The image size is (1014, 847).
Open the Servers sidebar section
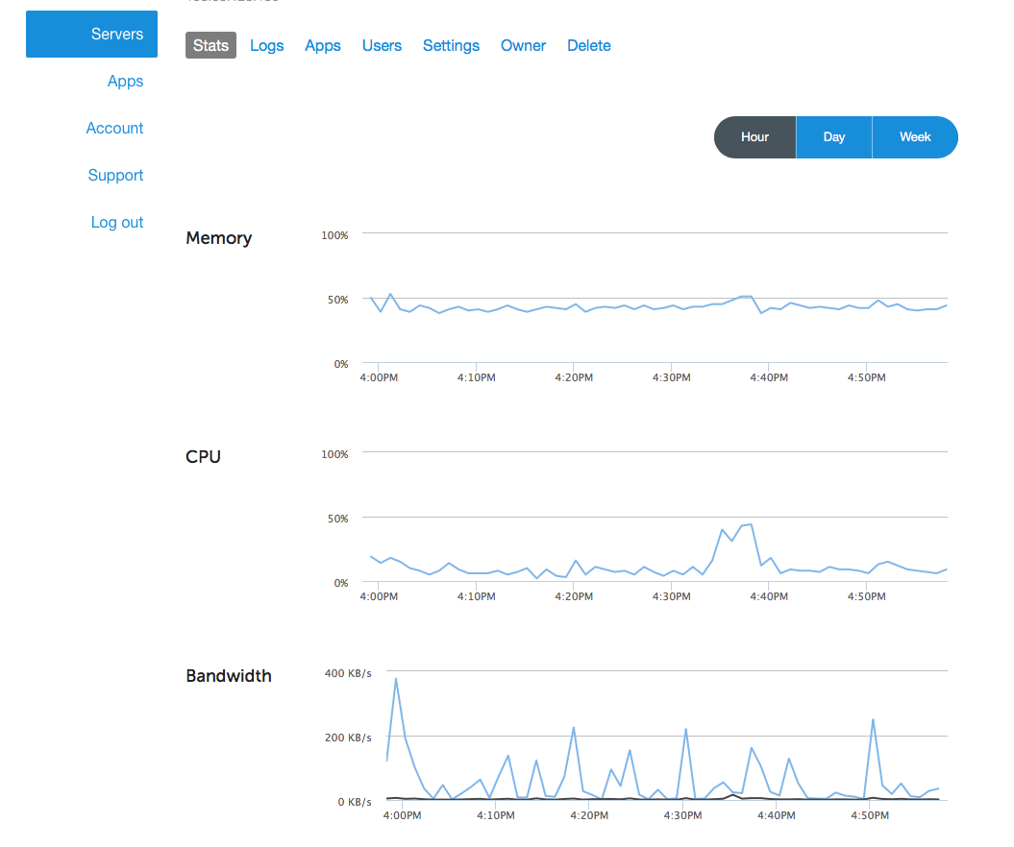click(x=92, y=34)
